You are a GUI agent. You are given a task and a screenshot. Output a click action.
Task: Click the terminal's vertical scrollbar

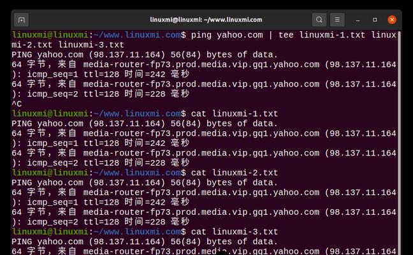[400, 142]
